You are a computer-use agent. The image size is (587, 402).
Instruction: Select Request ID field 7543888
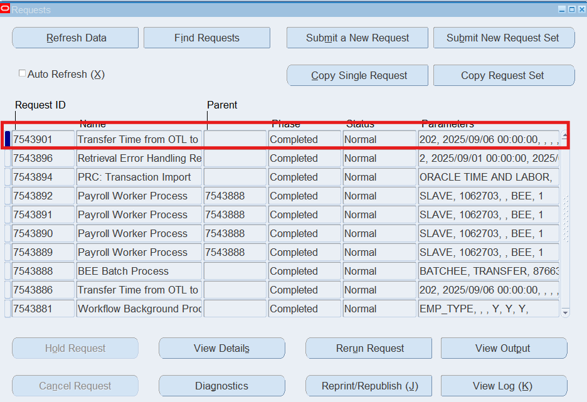tap(43, 271)
